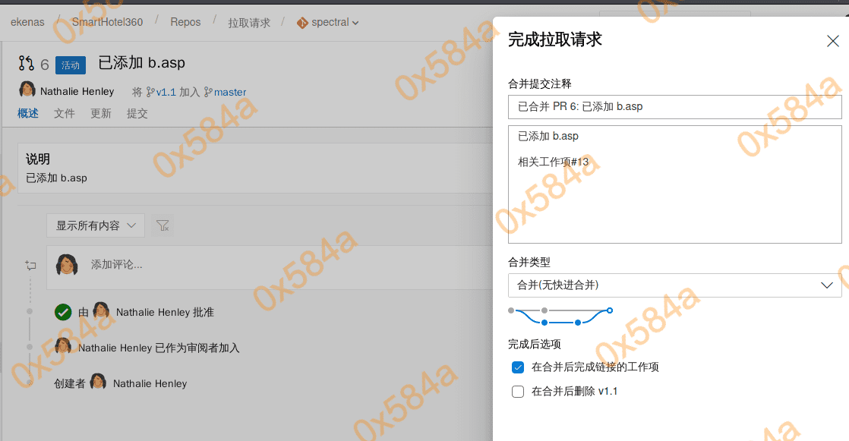Open the v1.1 source branch link

[166, 92]
